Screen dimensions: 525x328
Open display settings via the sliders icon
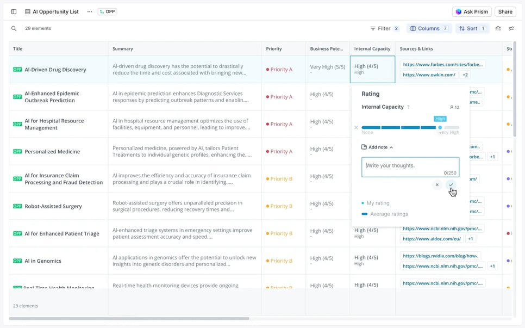point(511,28)
